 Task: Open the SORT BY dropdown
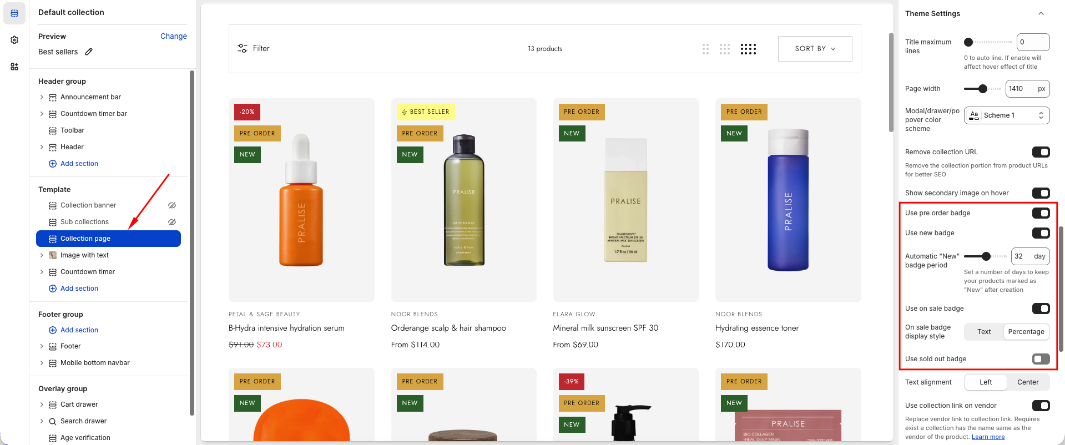(x=815, y=49)
